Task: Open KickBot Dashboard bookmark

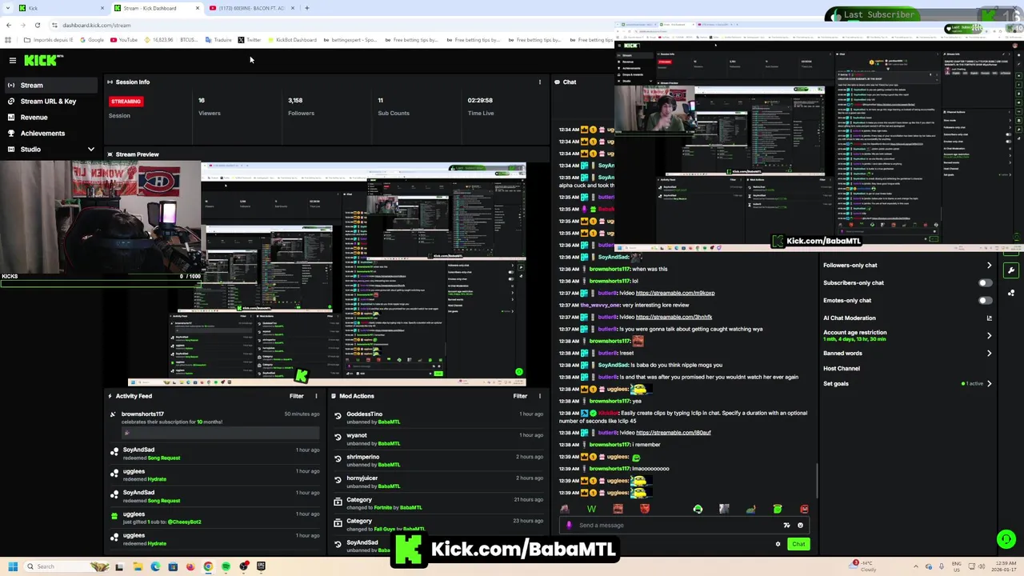Action: click(x=291, y=40)
